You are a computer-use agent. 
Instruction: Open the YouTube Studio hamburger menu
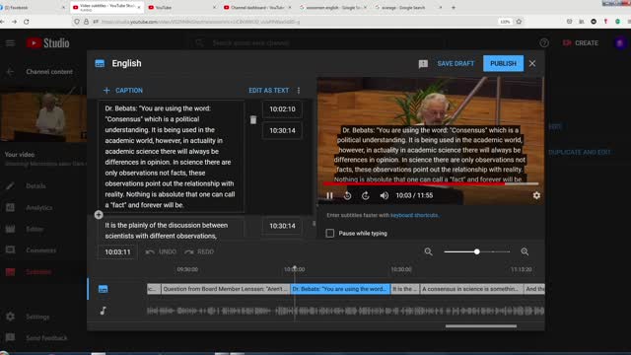10,43
